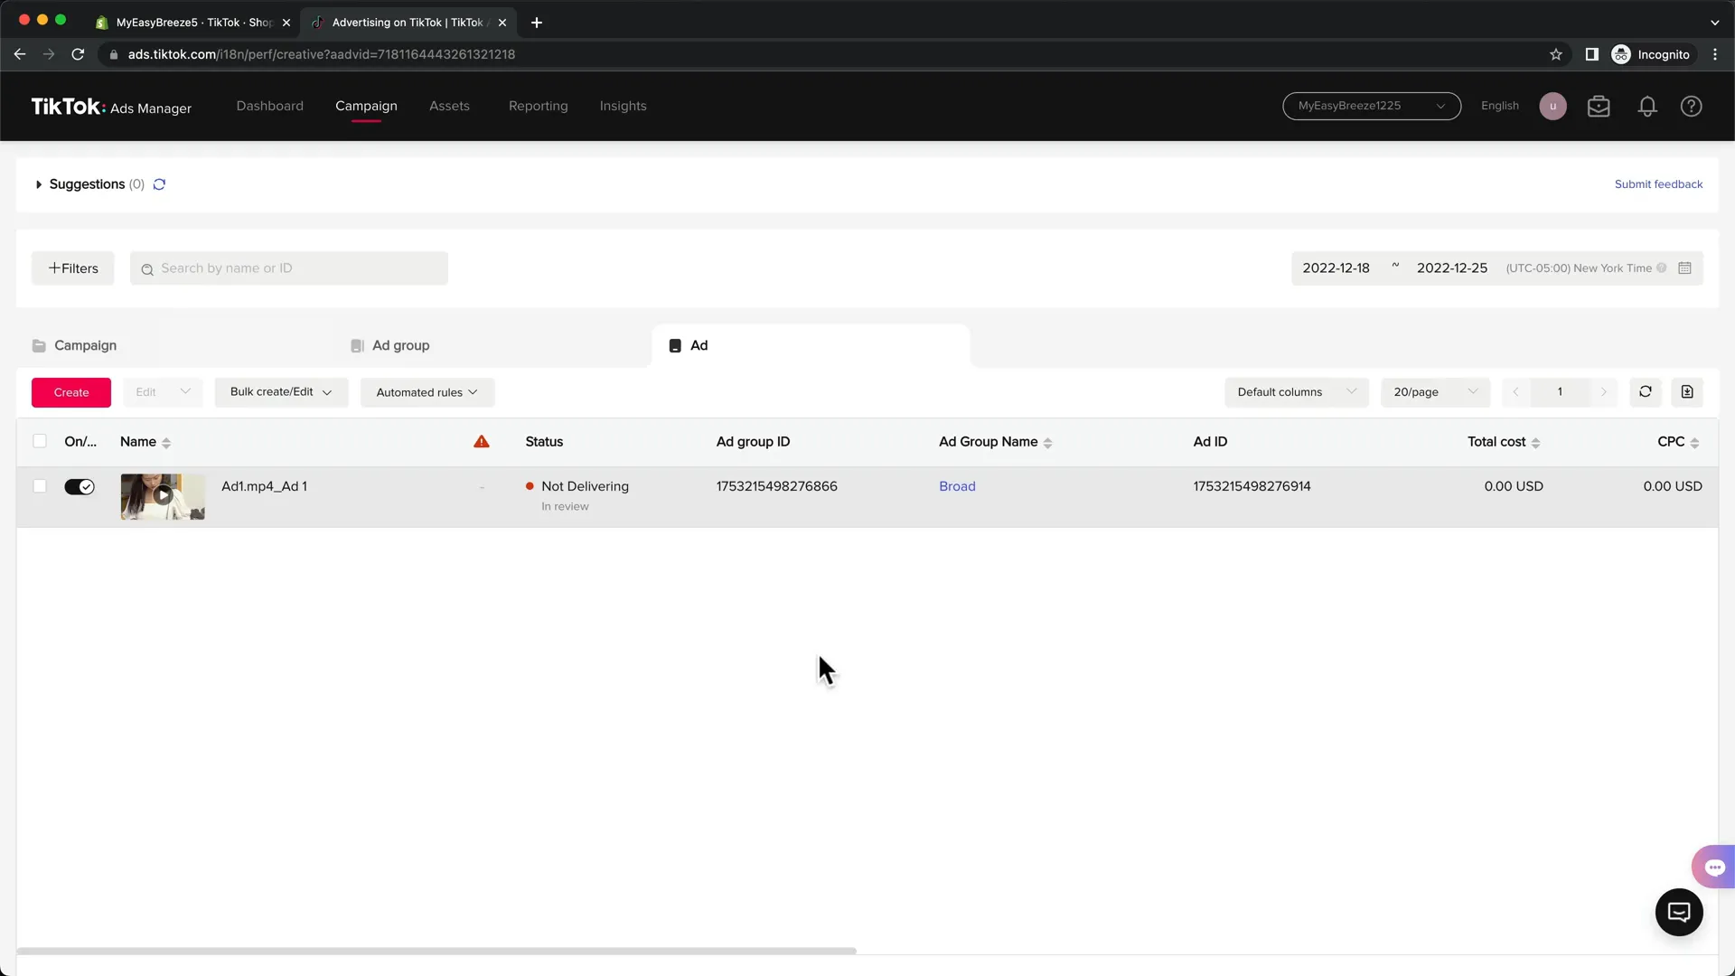Open the Broad ad group link
Viewport: 1735px width, 976px height.
coord(957,486)
